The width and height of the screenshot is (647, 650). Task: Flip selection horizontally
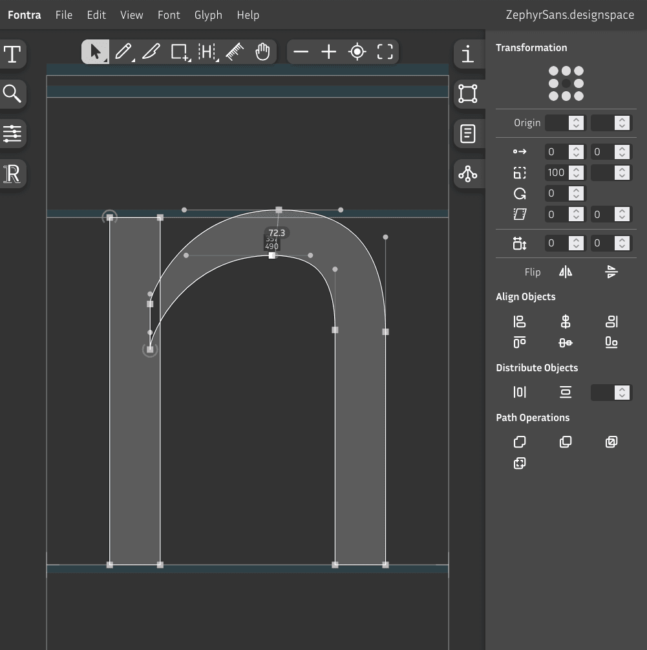566,272
